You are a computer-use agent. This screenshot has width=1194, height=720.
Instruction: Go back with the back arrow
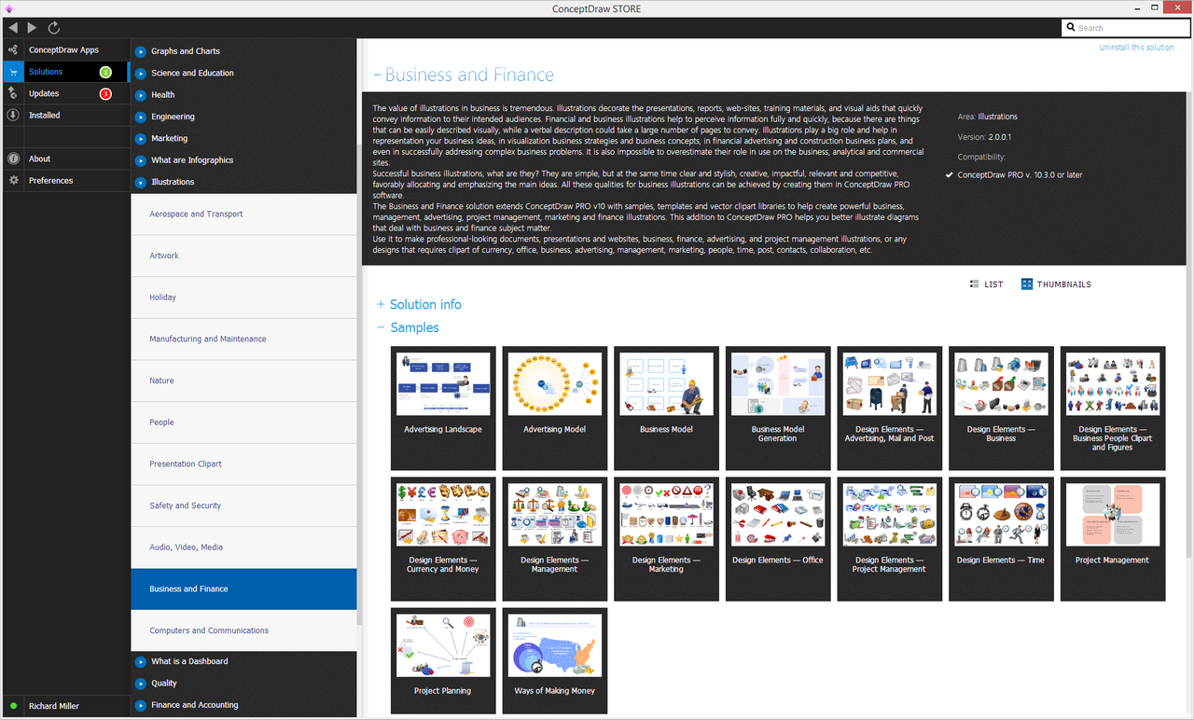tap(13, 28)
